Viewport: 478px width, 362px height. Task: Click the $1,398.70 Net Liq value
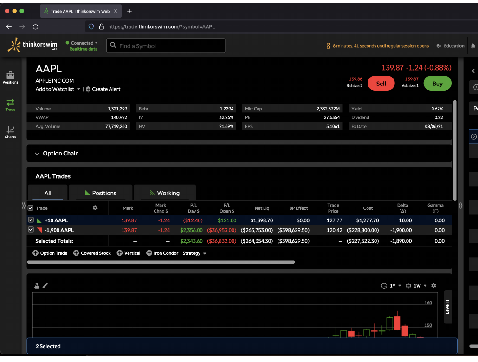[x=262, y=220]
